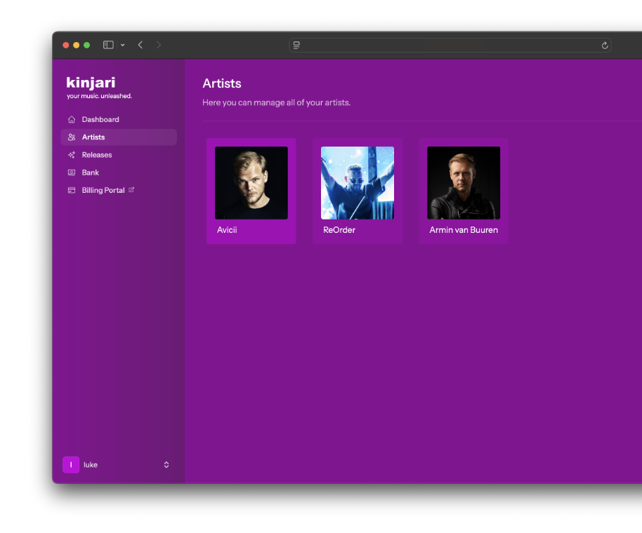
Task: Open sidebar options dropdown chevron in toolbar
Action: pyautogui.click(x=122, y=45)
